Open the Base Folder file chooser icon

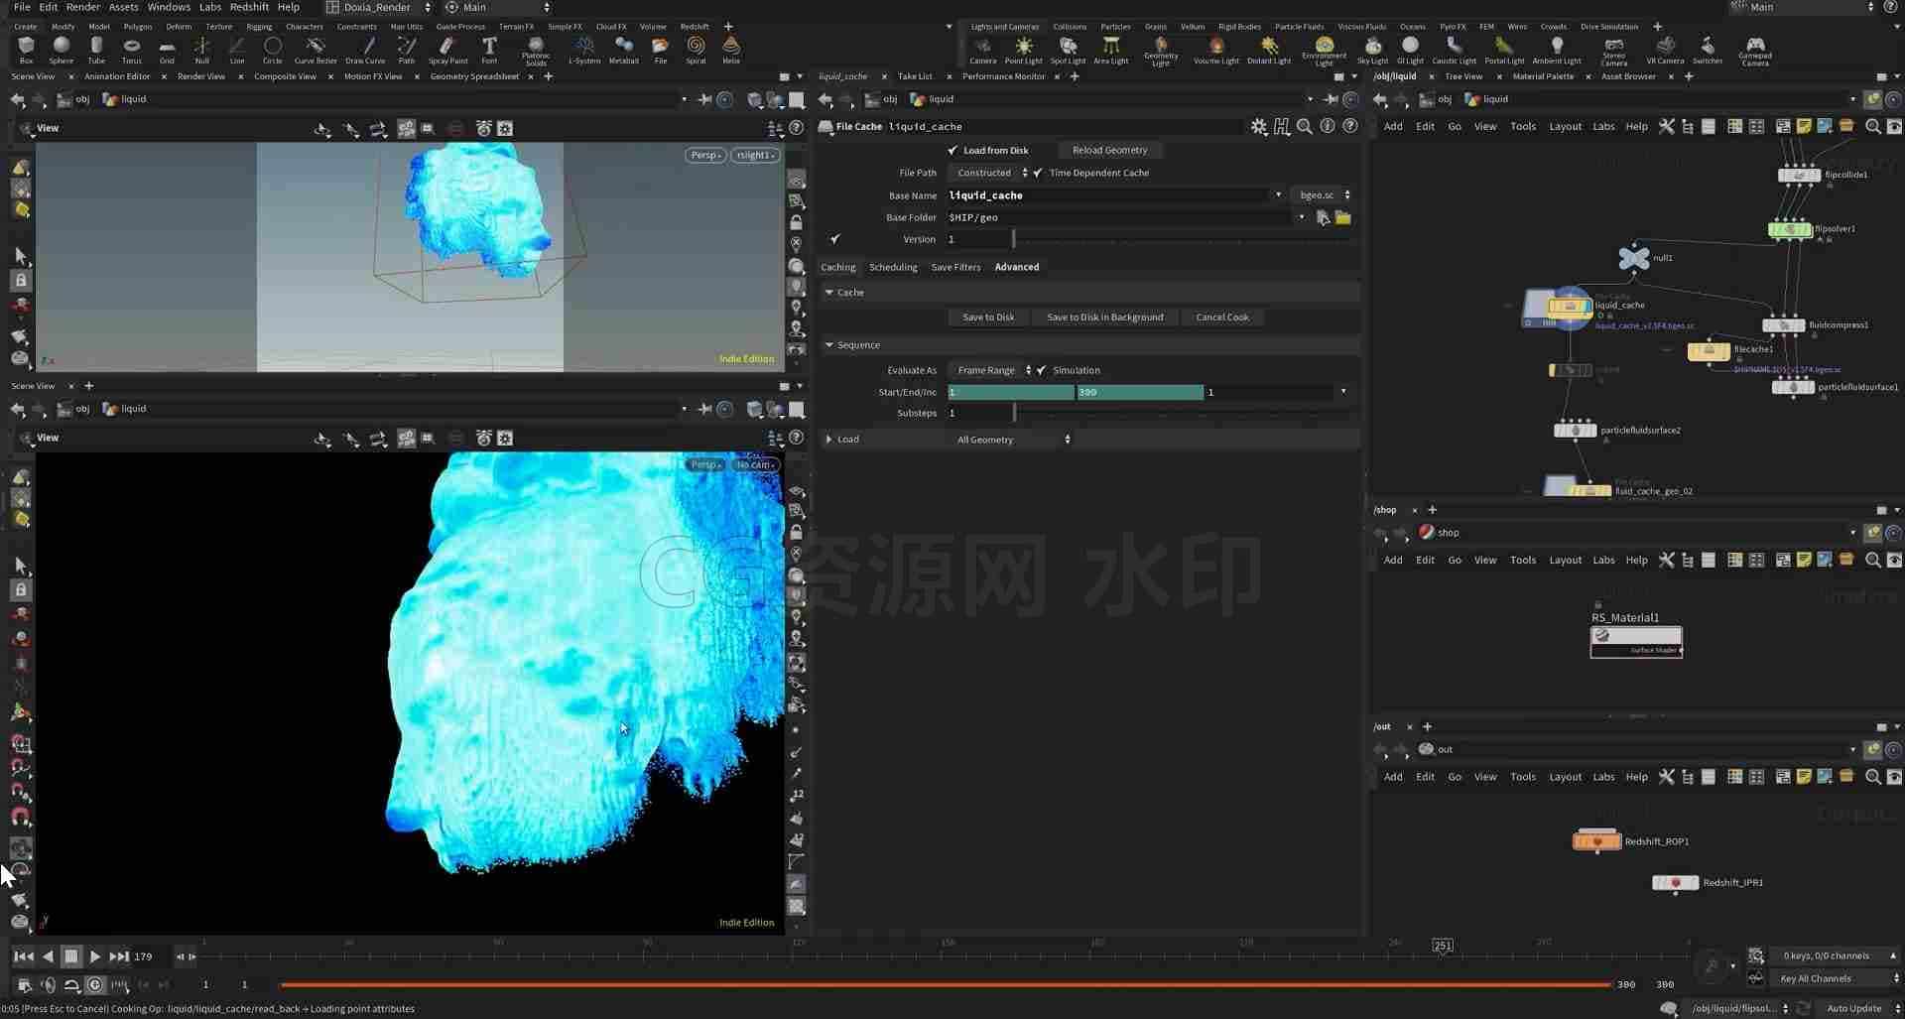[x=1342, y=217]
